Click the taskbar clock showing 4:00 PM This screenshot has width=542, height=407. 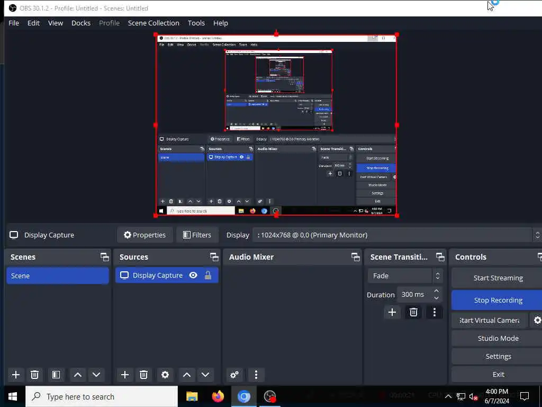pos(496,396)
